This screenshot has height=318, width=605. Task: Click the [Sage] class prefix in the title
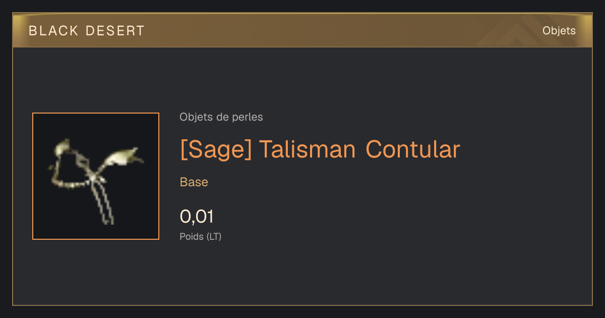[x=216, y=150]
